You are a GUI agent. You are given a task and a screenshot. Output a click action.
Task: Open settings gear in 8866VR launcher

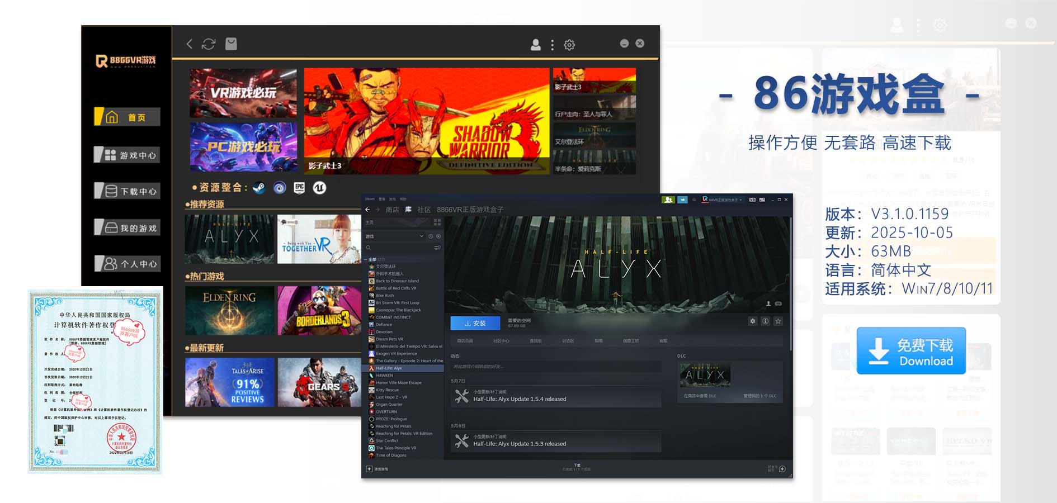(569, 45)
